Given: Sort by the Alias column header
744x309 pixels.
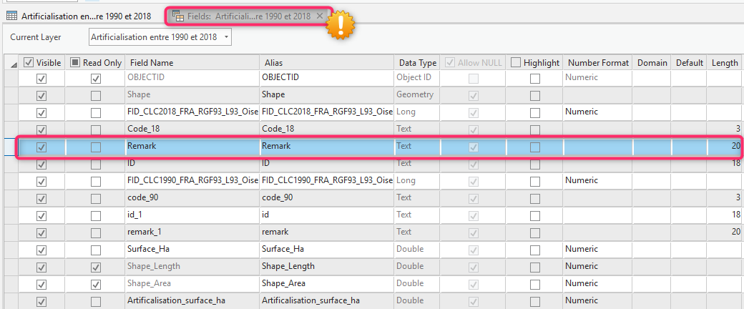Looking at the screenshot, I should click(x=326, y=63).
